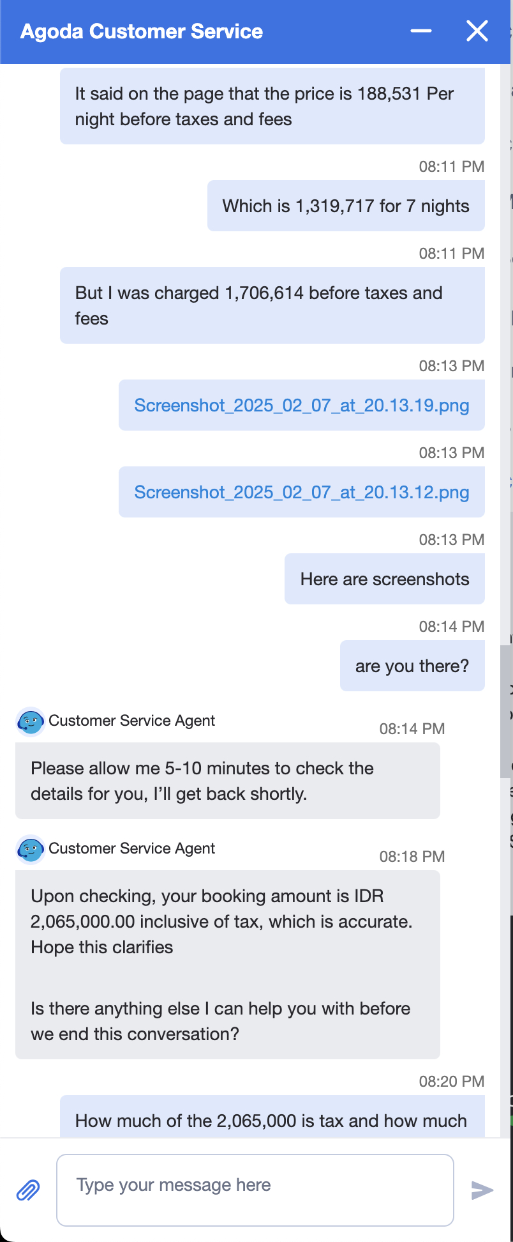
Task: Minimize the Agoda Customer Service chat
Action: pyautogui.click(x=421, y=31)
